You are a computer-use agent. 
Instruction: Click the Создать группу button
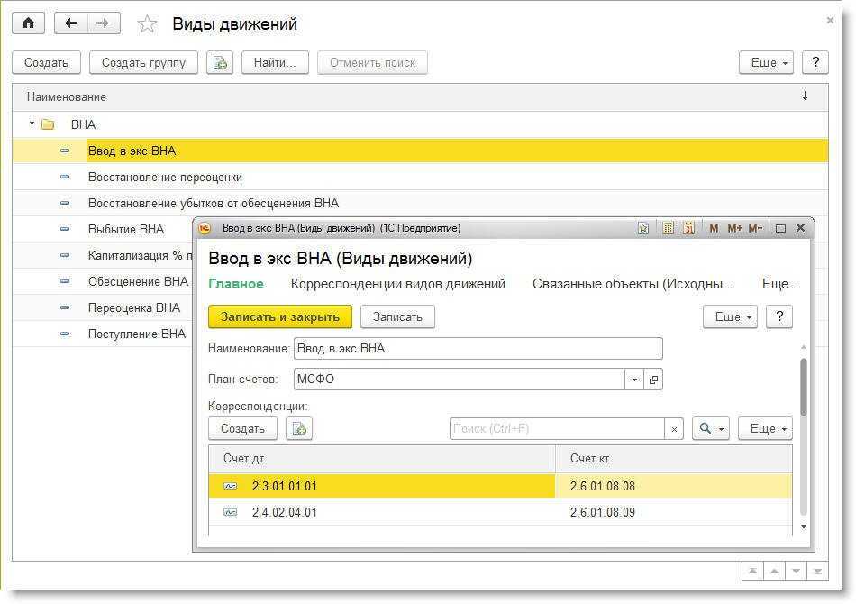pos(143,62)
